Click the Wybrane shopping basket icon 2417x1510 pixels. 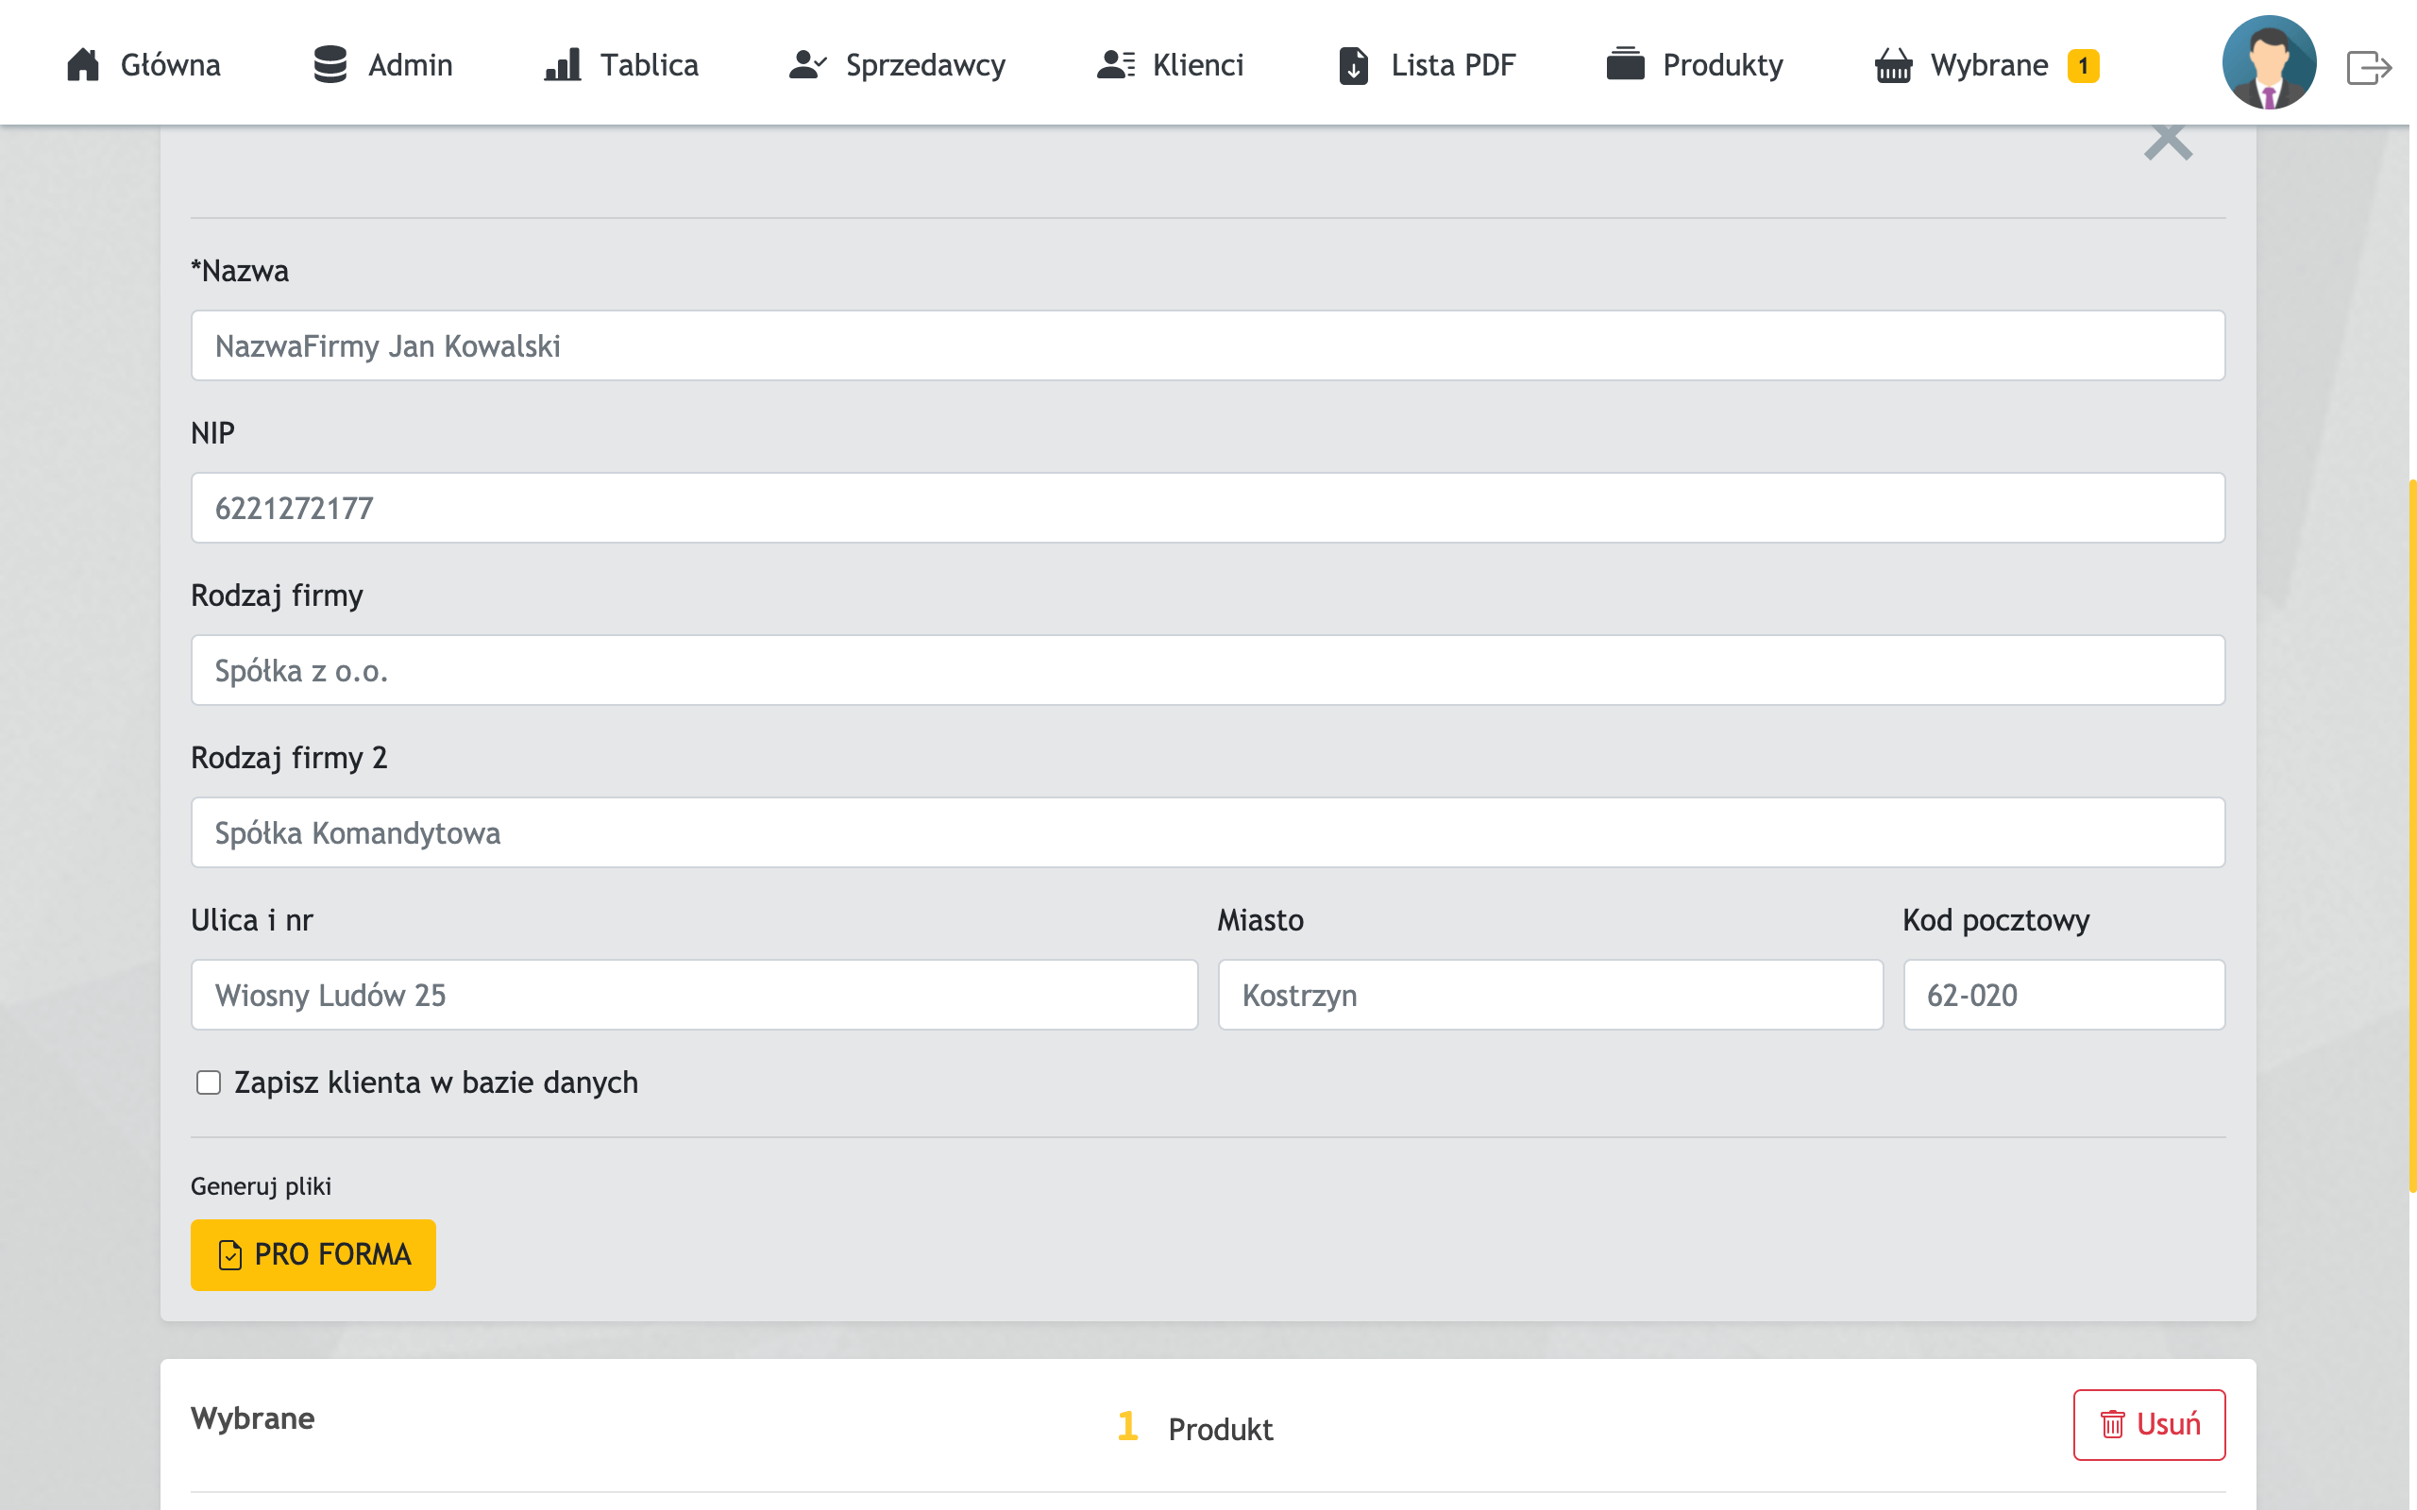(1893, 66)
